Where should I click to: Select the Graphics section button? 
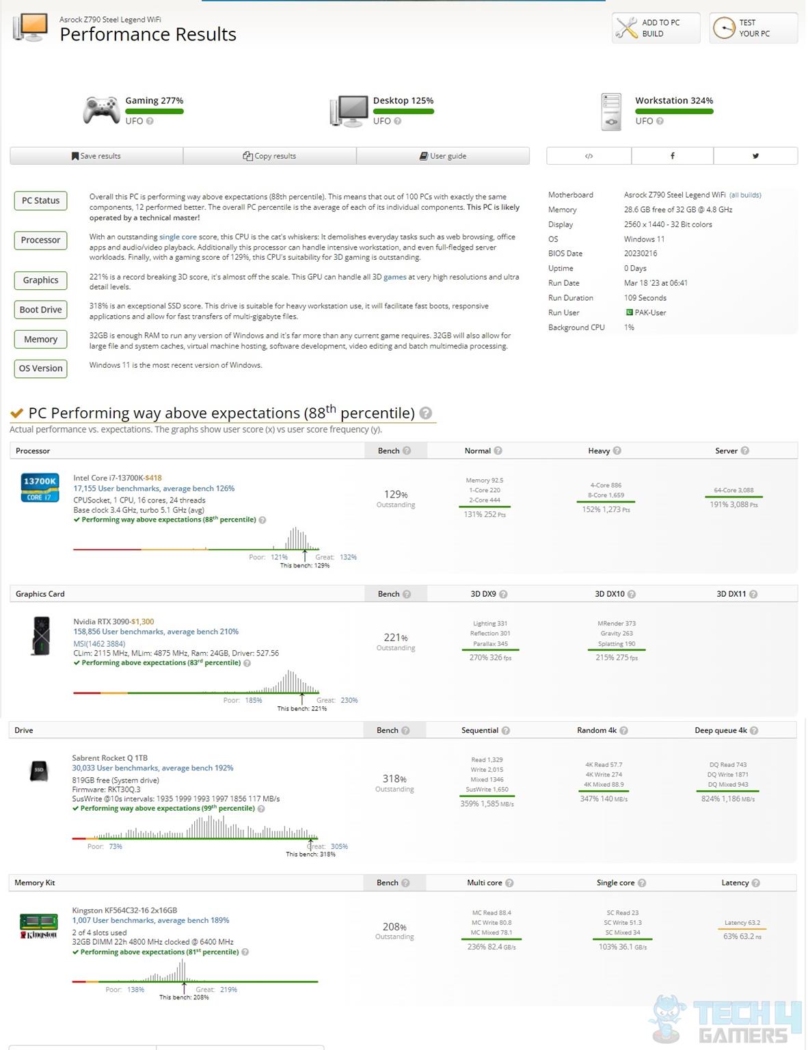tap(40, 280)
